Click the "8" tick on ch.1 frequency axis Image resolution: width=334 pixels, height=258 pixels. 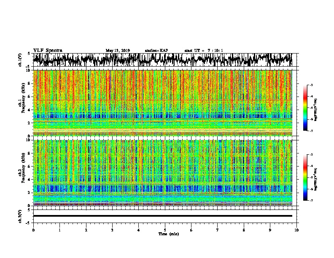point(30,83)
